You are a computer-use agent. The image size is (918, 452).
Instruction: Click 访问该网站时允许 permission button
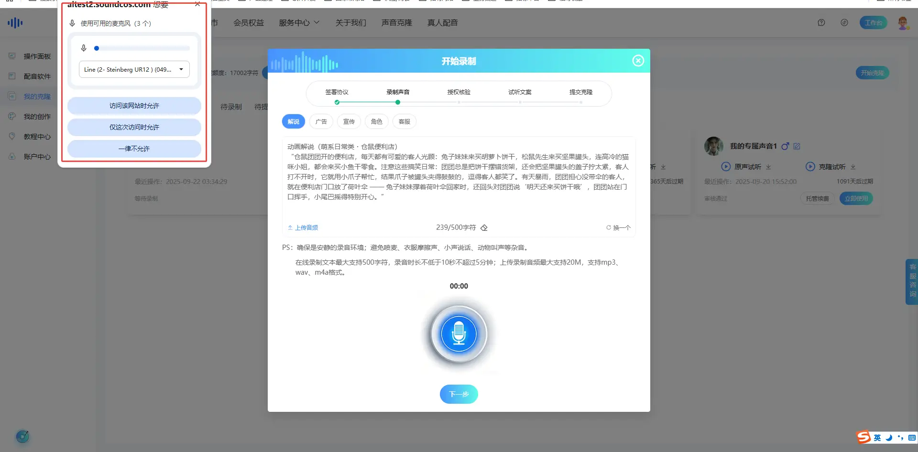pos(134,106)
